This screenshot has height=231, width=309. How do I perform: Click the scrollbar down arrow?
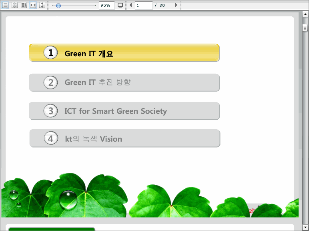(305, 227)
